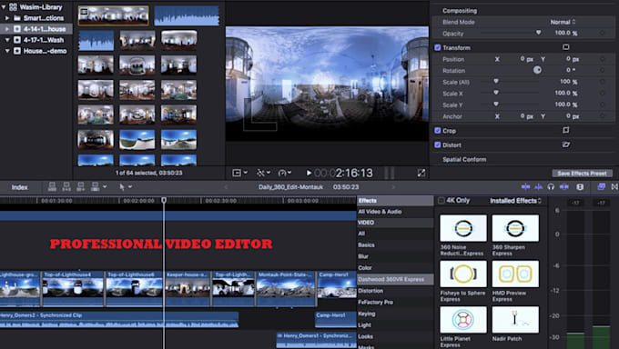This screenshot has width=619, height=349.
Task: Open the Installed Effects dropdown
Action: click(x=516, y=201)
